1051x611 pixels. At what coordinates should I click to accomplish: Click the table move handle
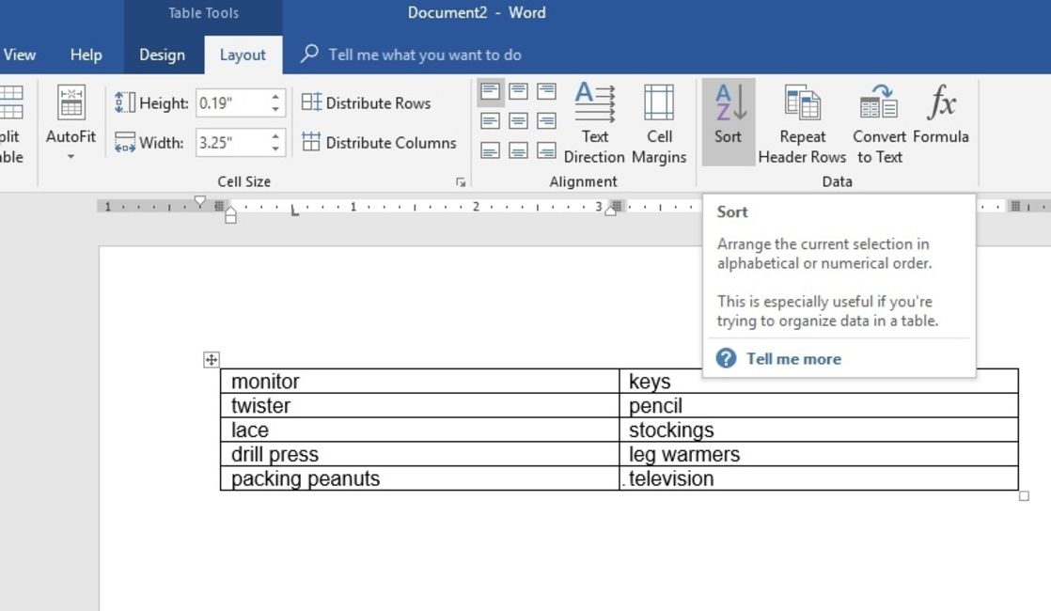click(212, 359)
